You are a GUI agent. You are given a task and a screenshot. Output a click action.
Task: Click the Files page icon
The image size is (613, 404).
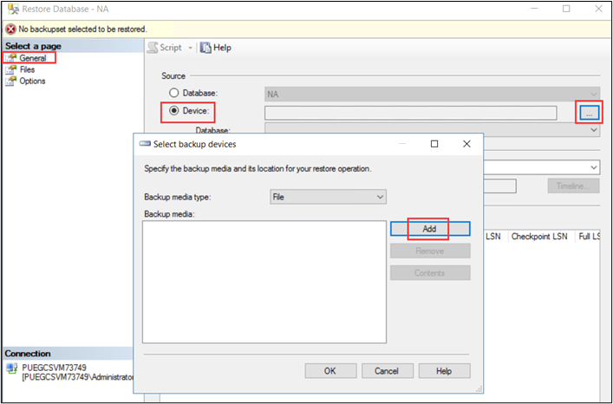pyautogui.click(x=10, y=69)
